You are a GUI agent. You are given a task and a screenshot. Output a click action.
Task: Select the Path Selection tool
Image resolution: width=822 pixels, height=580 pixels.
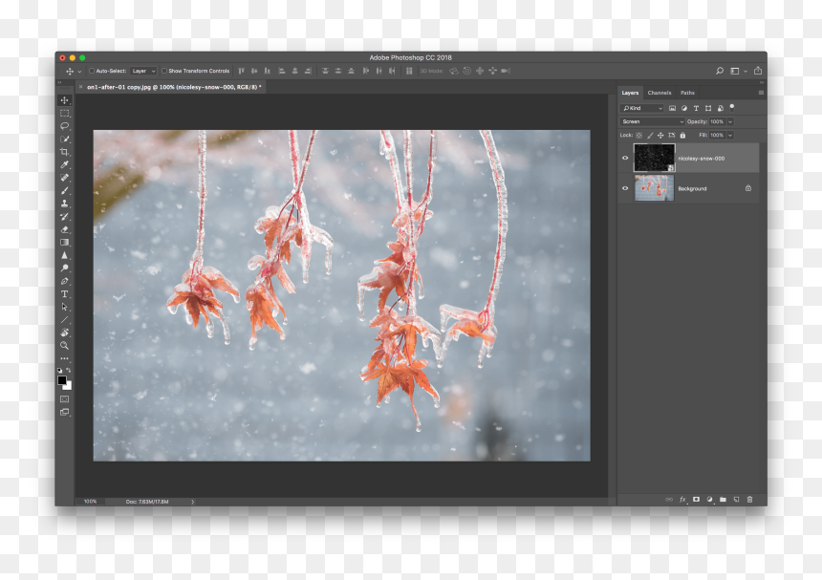click(64, 307)
